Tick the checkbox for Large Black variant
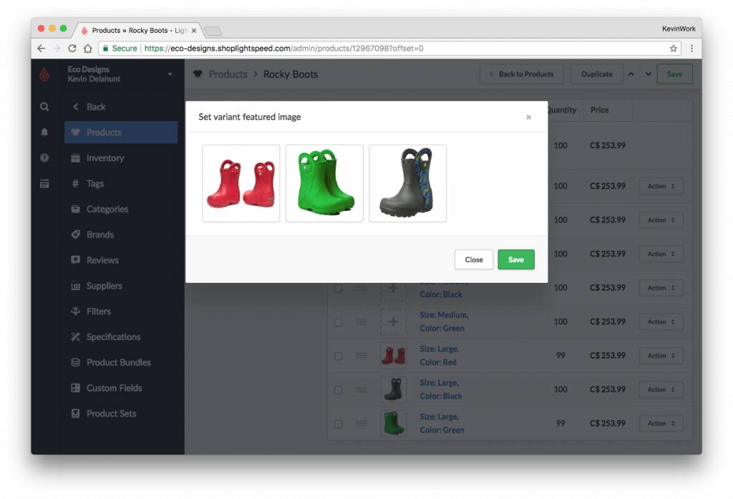Viewport: 733px width, 499px height. [x=339, y=390]
